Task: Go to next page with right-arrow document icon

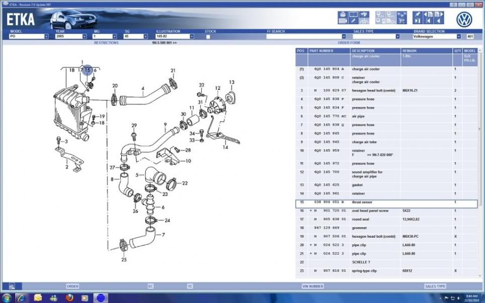Action: click(x=439, y=14)
